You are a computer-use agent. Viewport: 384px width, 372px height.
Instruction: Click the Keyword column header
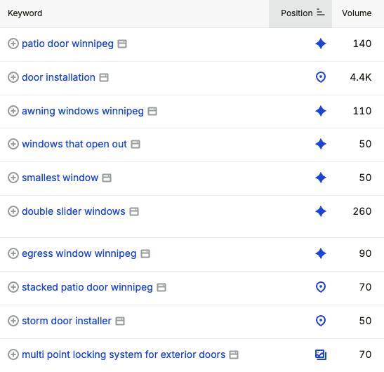click(x=25, y=13)
